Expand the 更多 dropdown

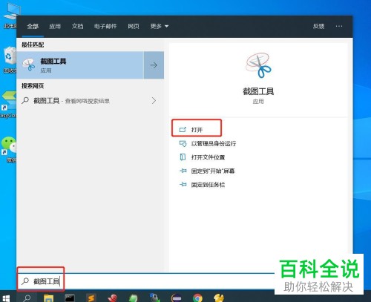[160, 26]
